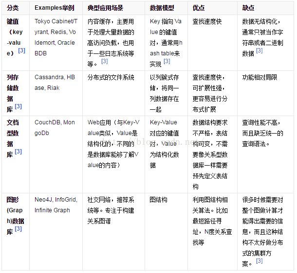Select the 以列簇式存储 data model cell
This screenshot has height=273, width=297.
tap(166, 93)
